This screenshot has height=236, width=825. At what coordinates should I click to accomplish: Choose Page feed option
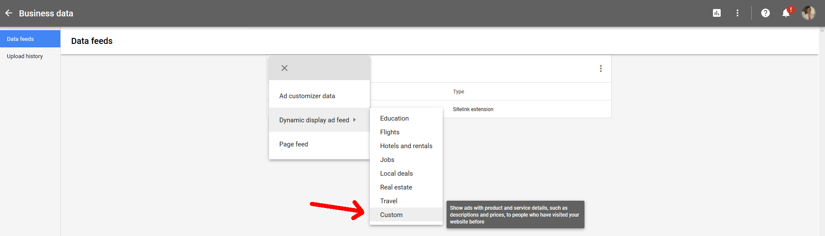[319, 144]
